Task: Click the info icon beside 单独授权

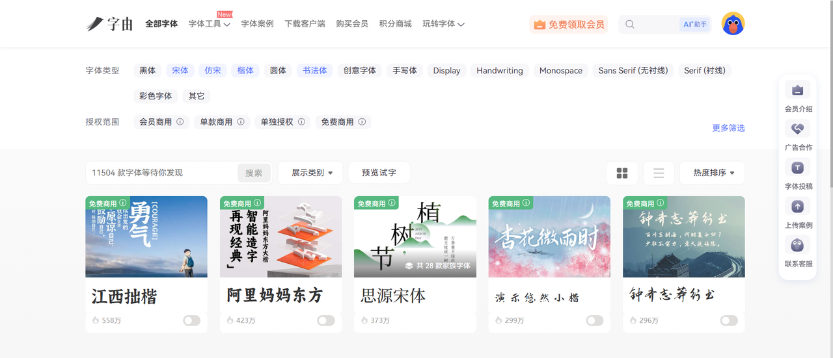Action: click(x=301, y=121)
